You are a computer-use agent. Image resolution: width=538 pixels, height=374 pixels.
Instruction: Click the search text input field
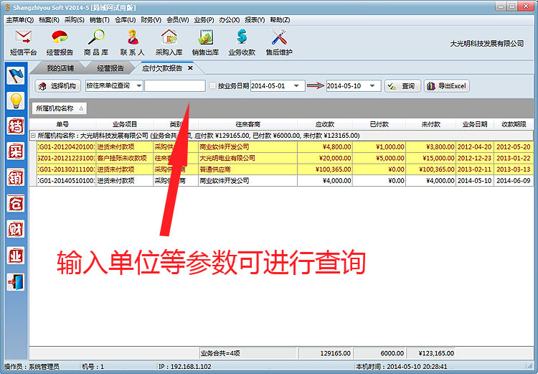click(174, 86)
